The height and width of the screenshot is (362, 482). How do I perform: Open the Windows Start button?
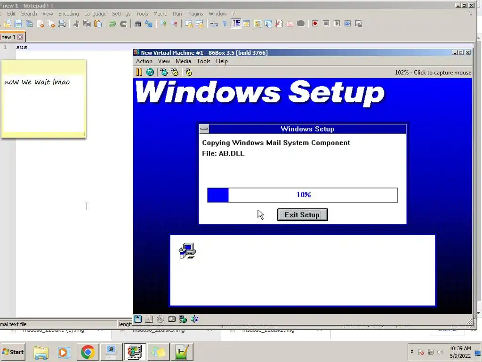tap(13, 352)
